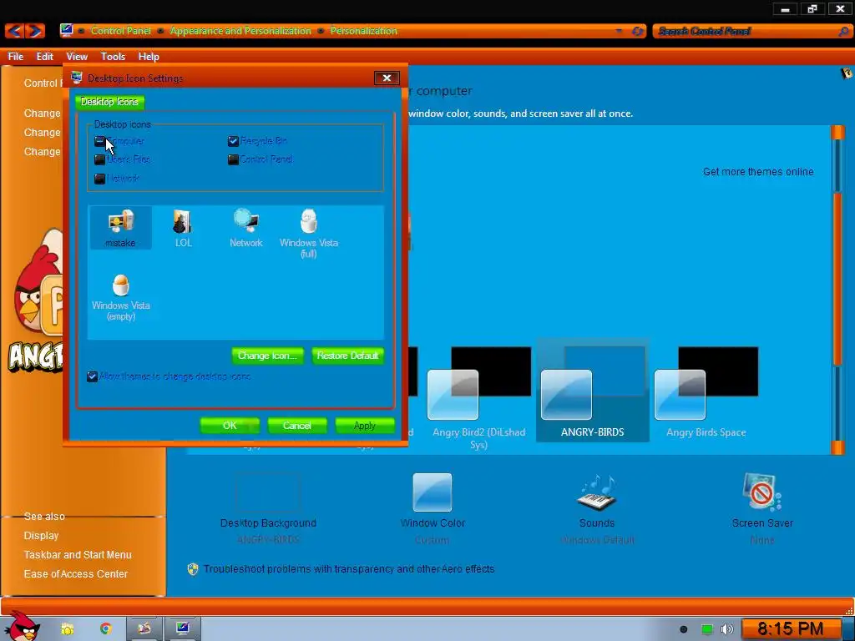Open the Help menu
Image resolution: width=855 pixels, height=641 pixels.
pyautogui.click(x=149, y=56)
